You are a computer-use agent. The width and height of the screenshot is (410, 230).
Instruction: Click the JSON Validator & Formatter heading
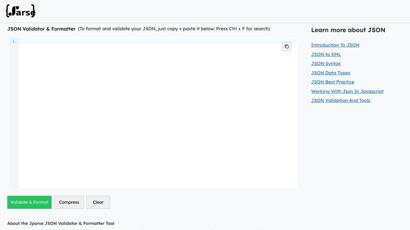coord(41,29)
